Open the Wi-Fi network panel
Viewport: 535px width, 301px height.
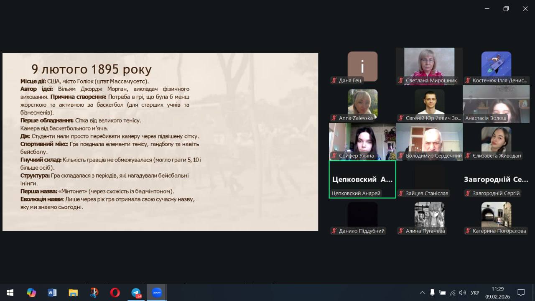pos(453,293)
